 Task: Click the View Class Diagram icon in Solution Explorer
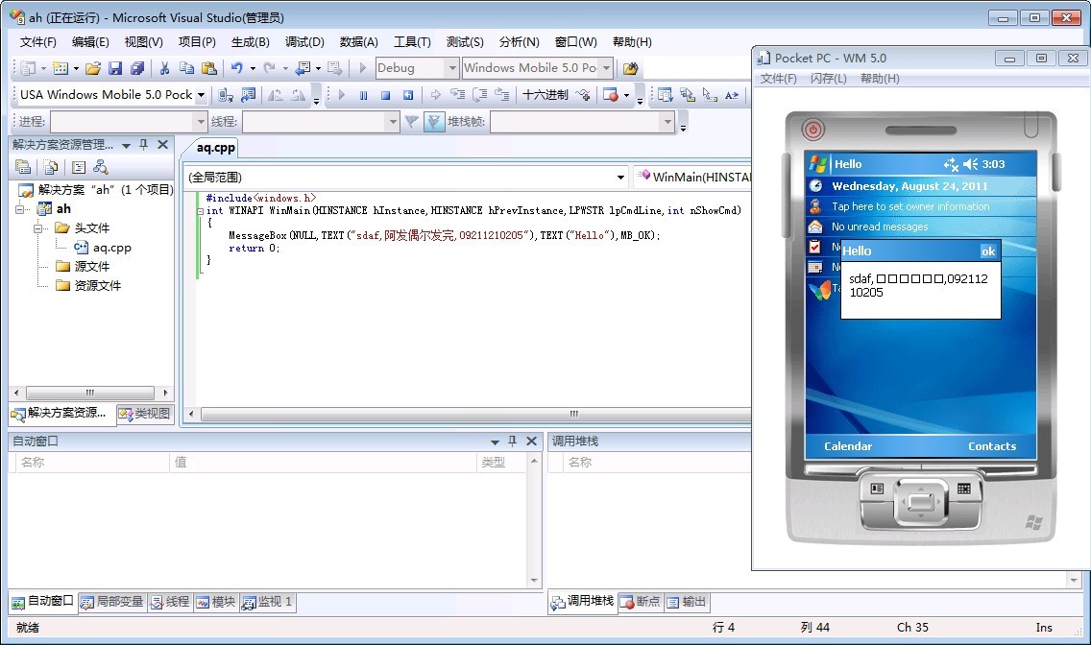101,167
